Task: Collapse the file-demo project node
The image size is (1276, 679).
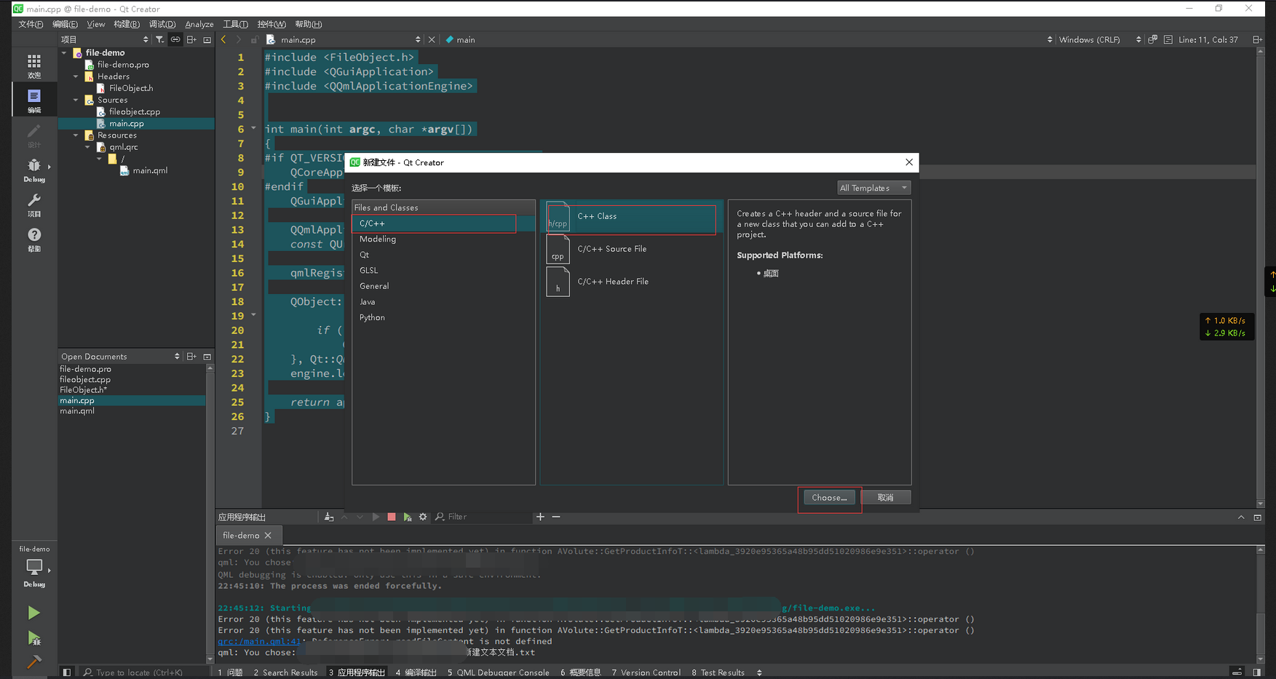Action: coord(64,52)
